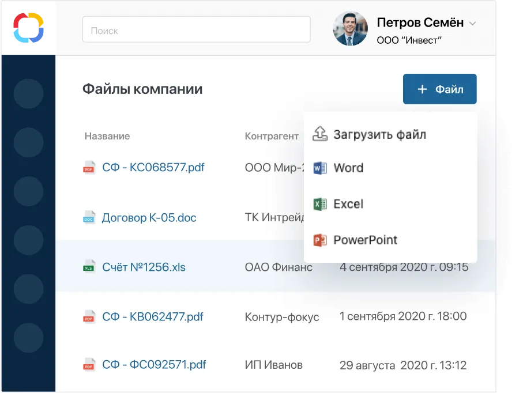This screenshot has height=393, width=523.
Task: Open the file СФ - КВ062477.pdf
Action: pos(151,316)
